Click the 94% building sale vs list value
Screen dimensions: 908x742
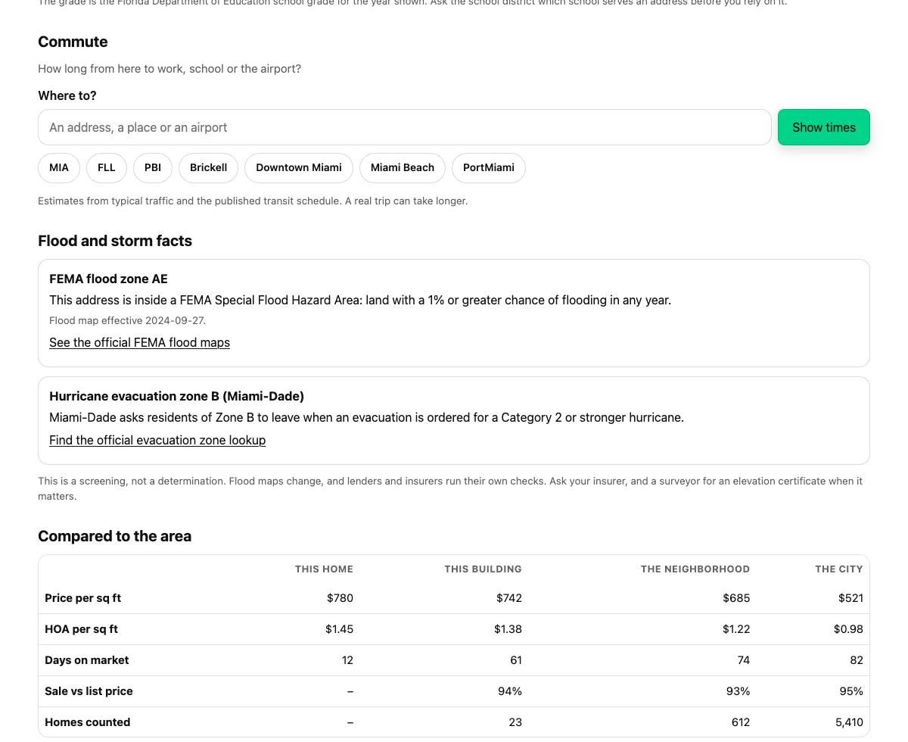pos(510,691)
